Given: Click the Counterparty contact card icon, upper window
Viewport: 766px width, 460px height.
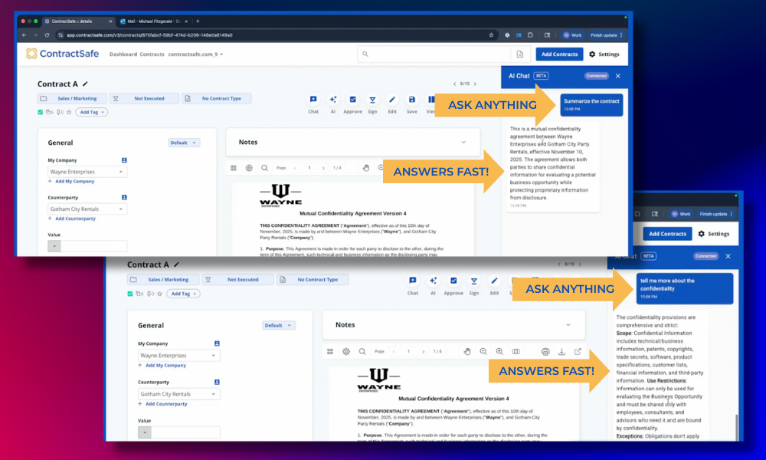Looking at the screenshot, I should 124,198.
